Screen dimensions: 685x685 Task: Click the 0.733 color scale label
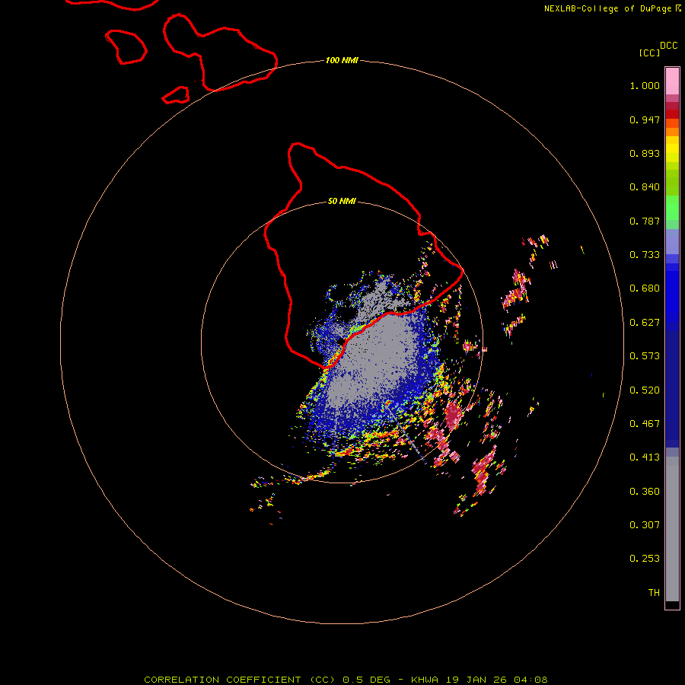645,255
